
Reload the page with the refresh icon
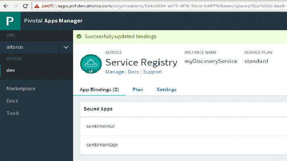click(x=25, y=6)
